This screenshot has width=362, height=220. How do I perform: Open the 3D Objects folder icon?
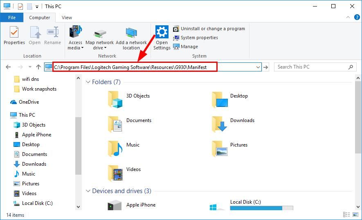[x=115, y=98]
